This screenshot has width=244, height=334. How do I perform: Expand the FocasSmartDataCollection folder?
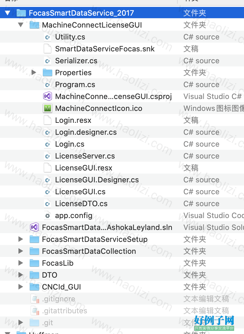(x=21, y=251)
